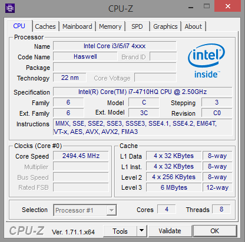
Task: Click the Core Speed value field
Action: pyautogui.click(x=81, y=156)
